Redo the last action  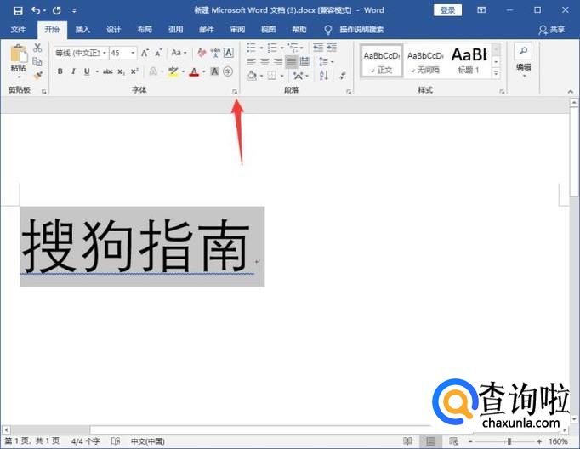click(57, 10)
